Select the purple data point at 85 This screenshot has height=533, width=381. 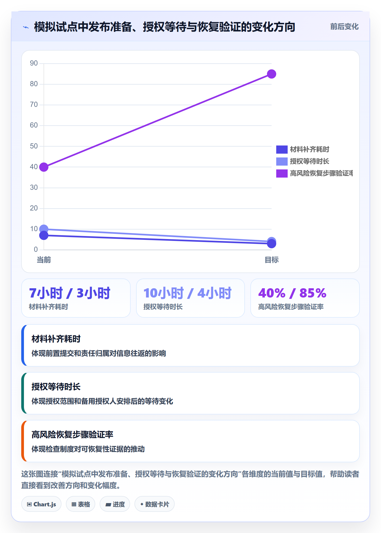(x=271, y=74)
